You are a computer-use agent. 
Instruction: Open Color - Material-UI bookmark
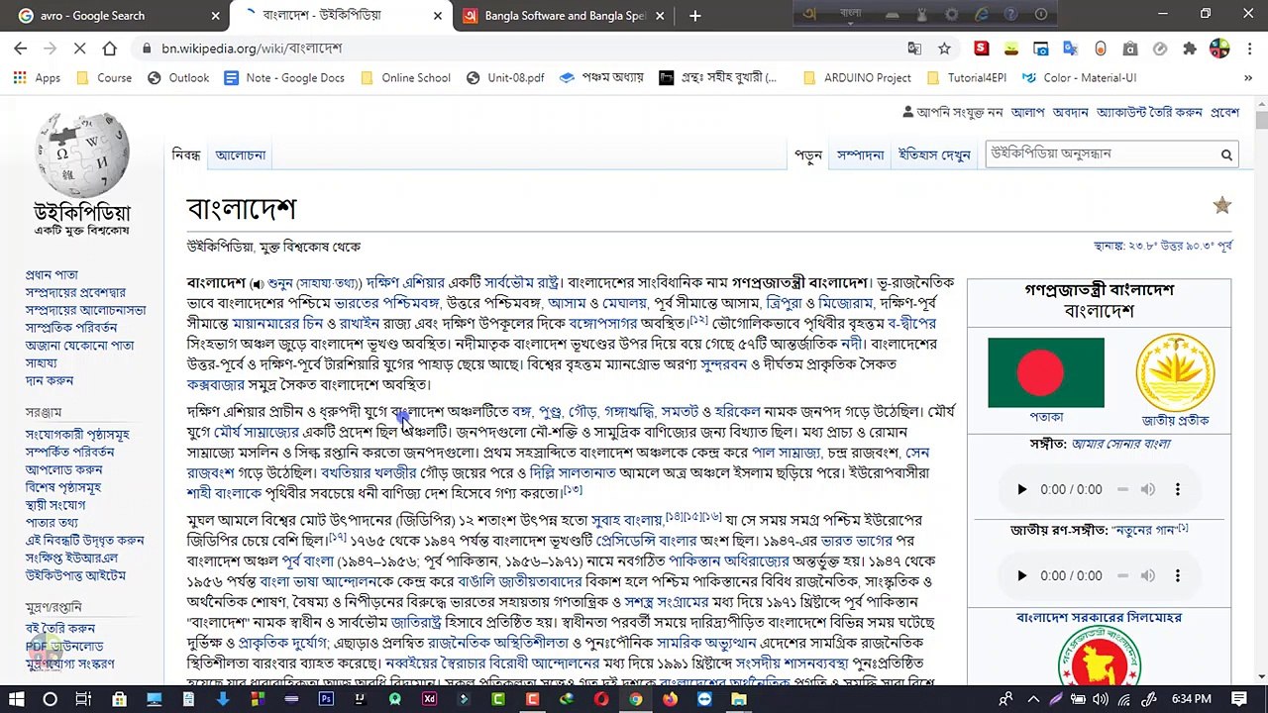pyautogui.click(x=1080, y=77)
